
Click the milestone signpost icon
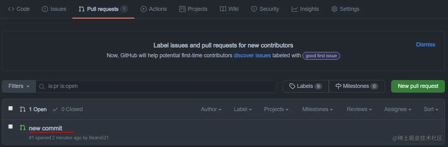coord(338,86)
